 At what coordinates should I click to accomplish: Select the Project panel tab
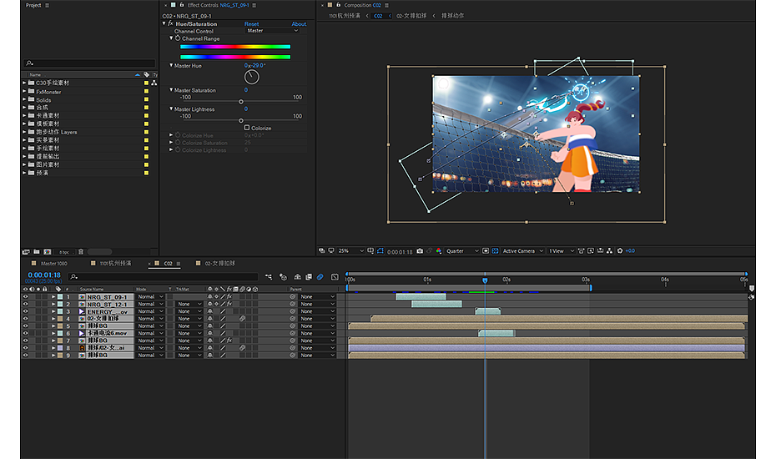[33, 6]
